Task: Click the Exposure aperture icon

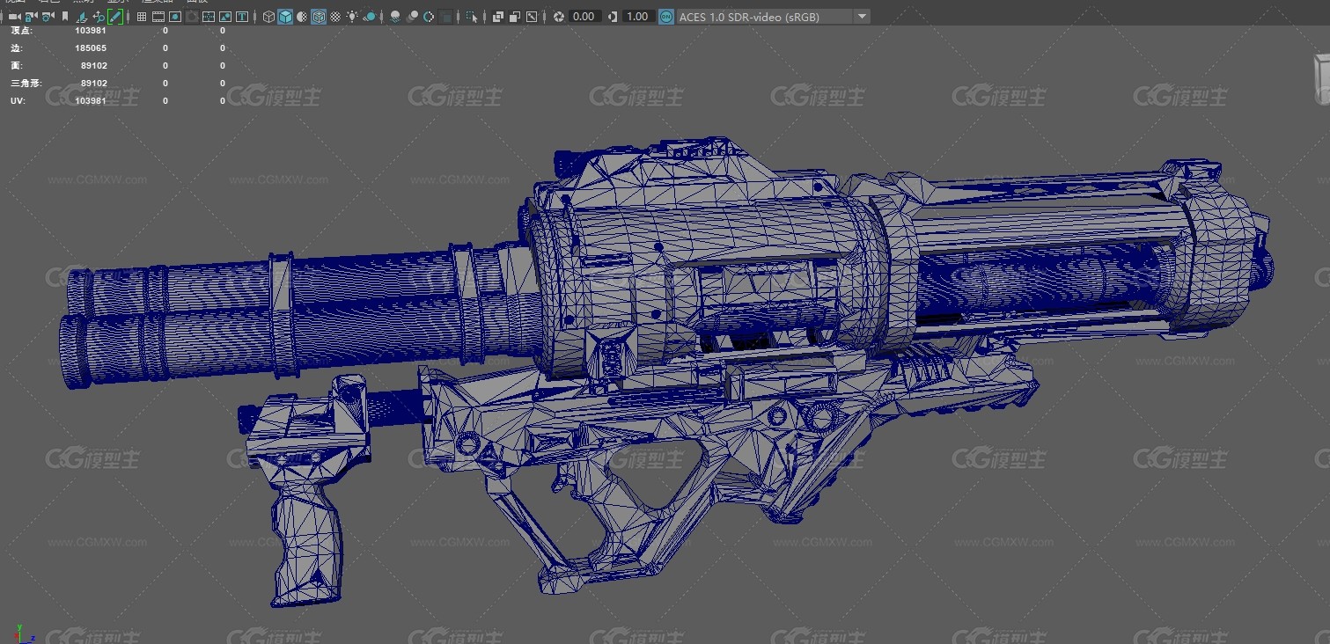Action: tap(558, 17)
